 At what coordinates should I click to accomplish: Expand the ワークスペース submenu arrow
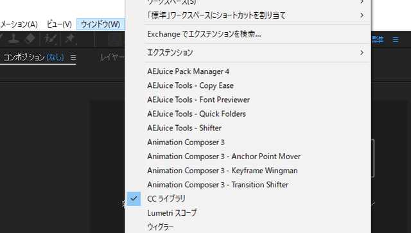tap(362, 2)
